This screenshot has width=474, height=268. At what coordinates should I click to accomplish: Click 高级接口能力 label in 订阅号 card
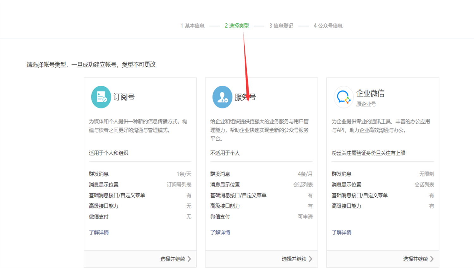point(104,206)
